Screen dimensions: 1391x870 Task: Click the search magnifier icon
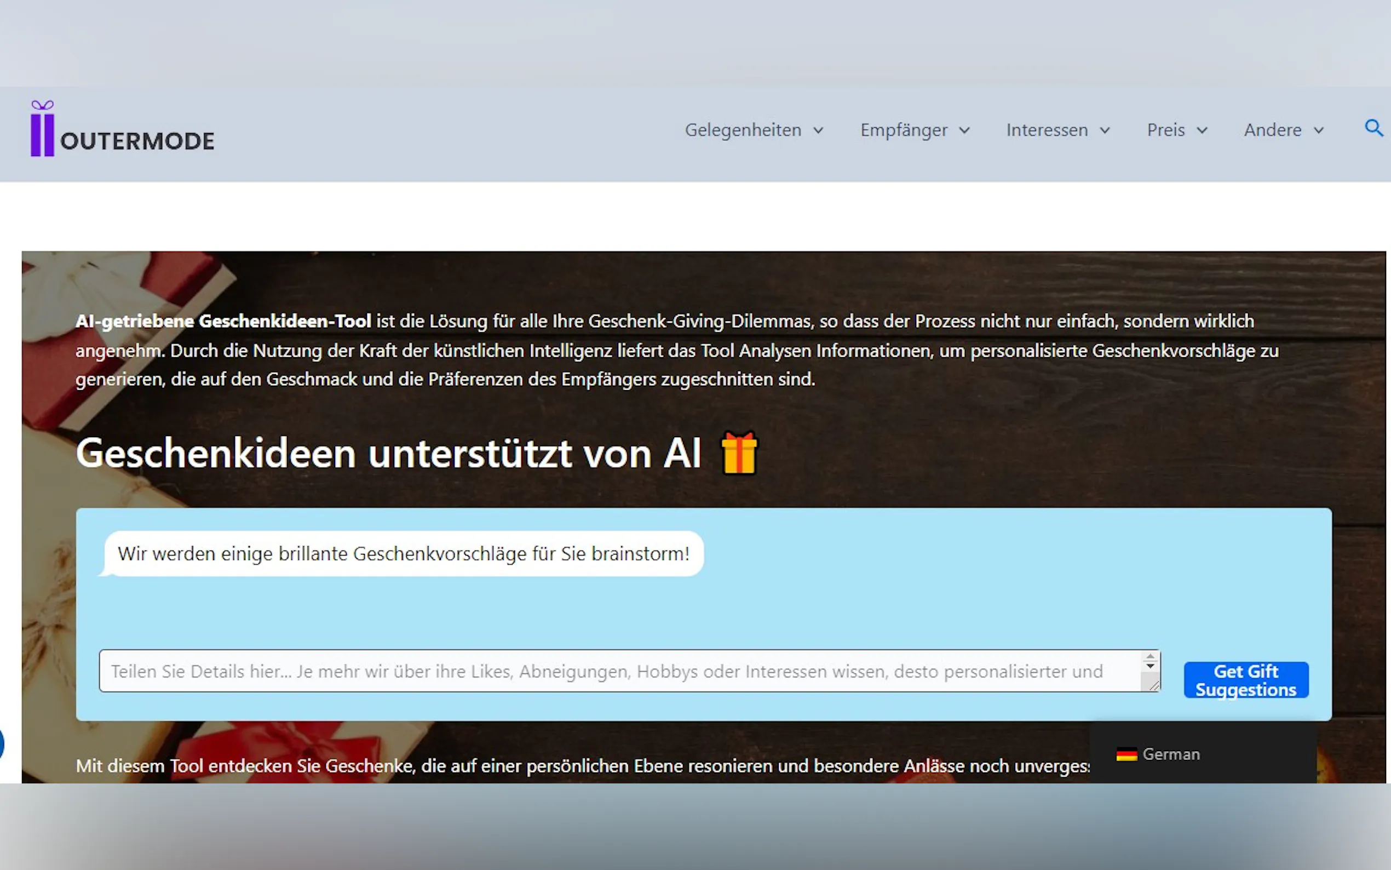(1373, 128)
